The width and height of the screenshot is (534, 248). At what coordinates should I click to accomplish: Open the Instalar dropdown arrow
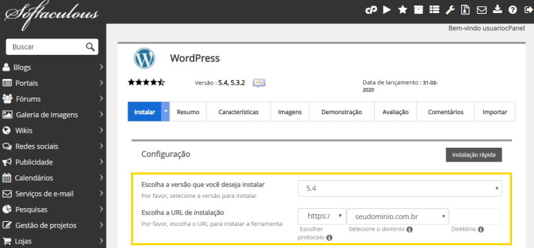pyautogui.click(x=165, y=111)
